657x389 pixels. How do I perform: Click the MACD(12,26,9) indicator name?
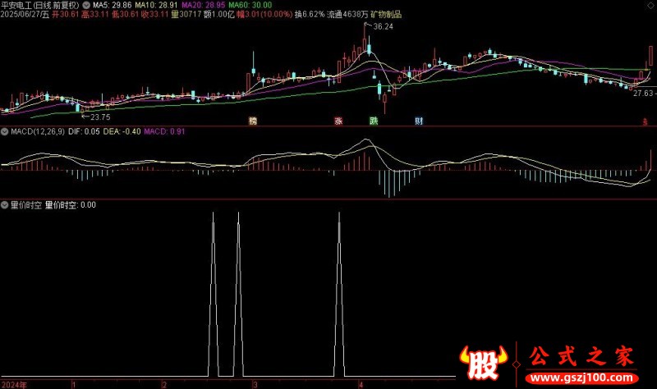tap(38, 131)
